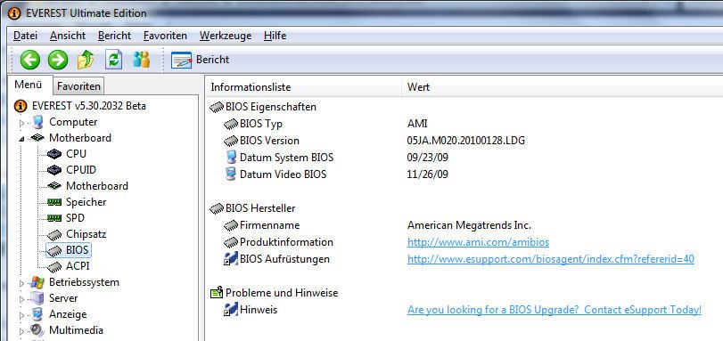
Task: Select the CPUID chip icon in the tree
Action: pos(54,170)
